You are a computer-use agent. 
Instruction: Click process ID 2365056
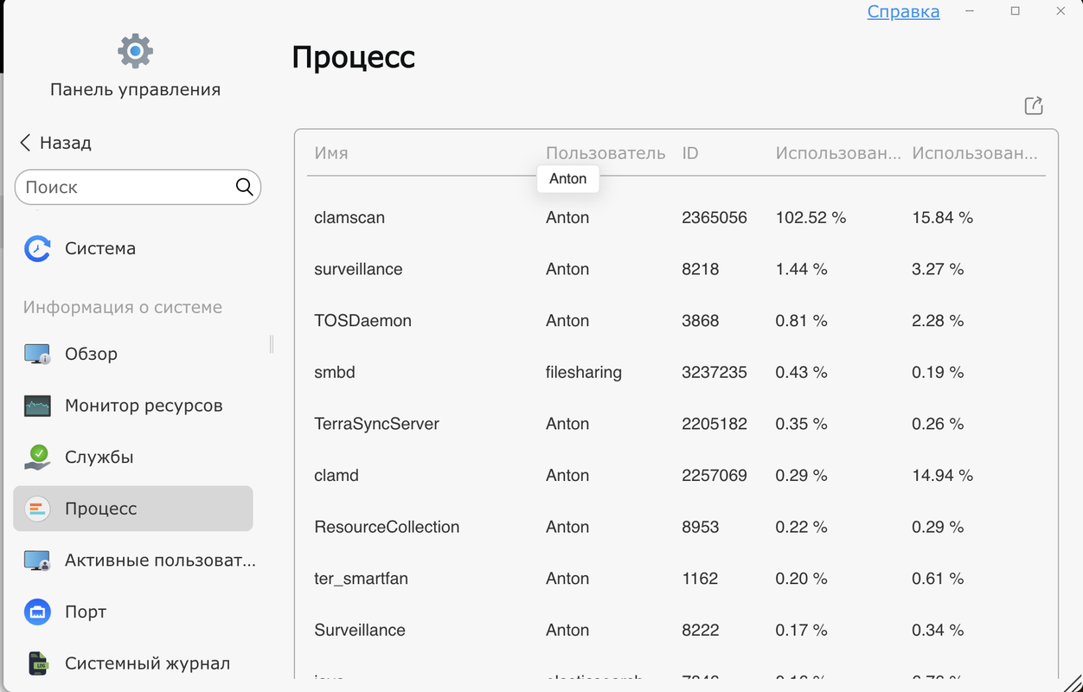[x=715, y=218]
